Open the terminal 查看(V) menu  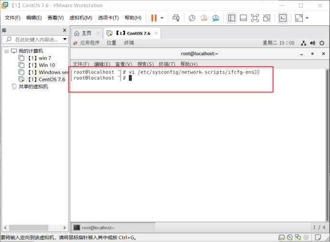124,64
